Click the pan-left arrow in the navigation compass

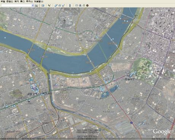click(156, 22)
